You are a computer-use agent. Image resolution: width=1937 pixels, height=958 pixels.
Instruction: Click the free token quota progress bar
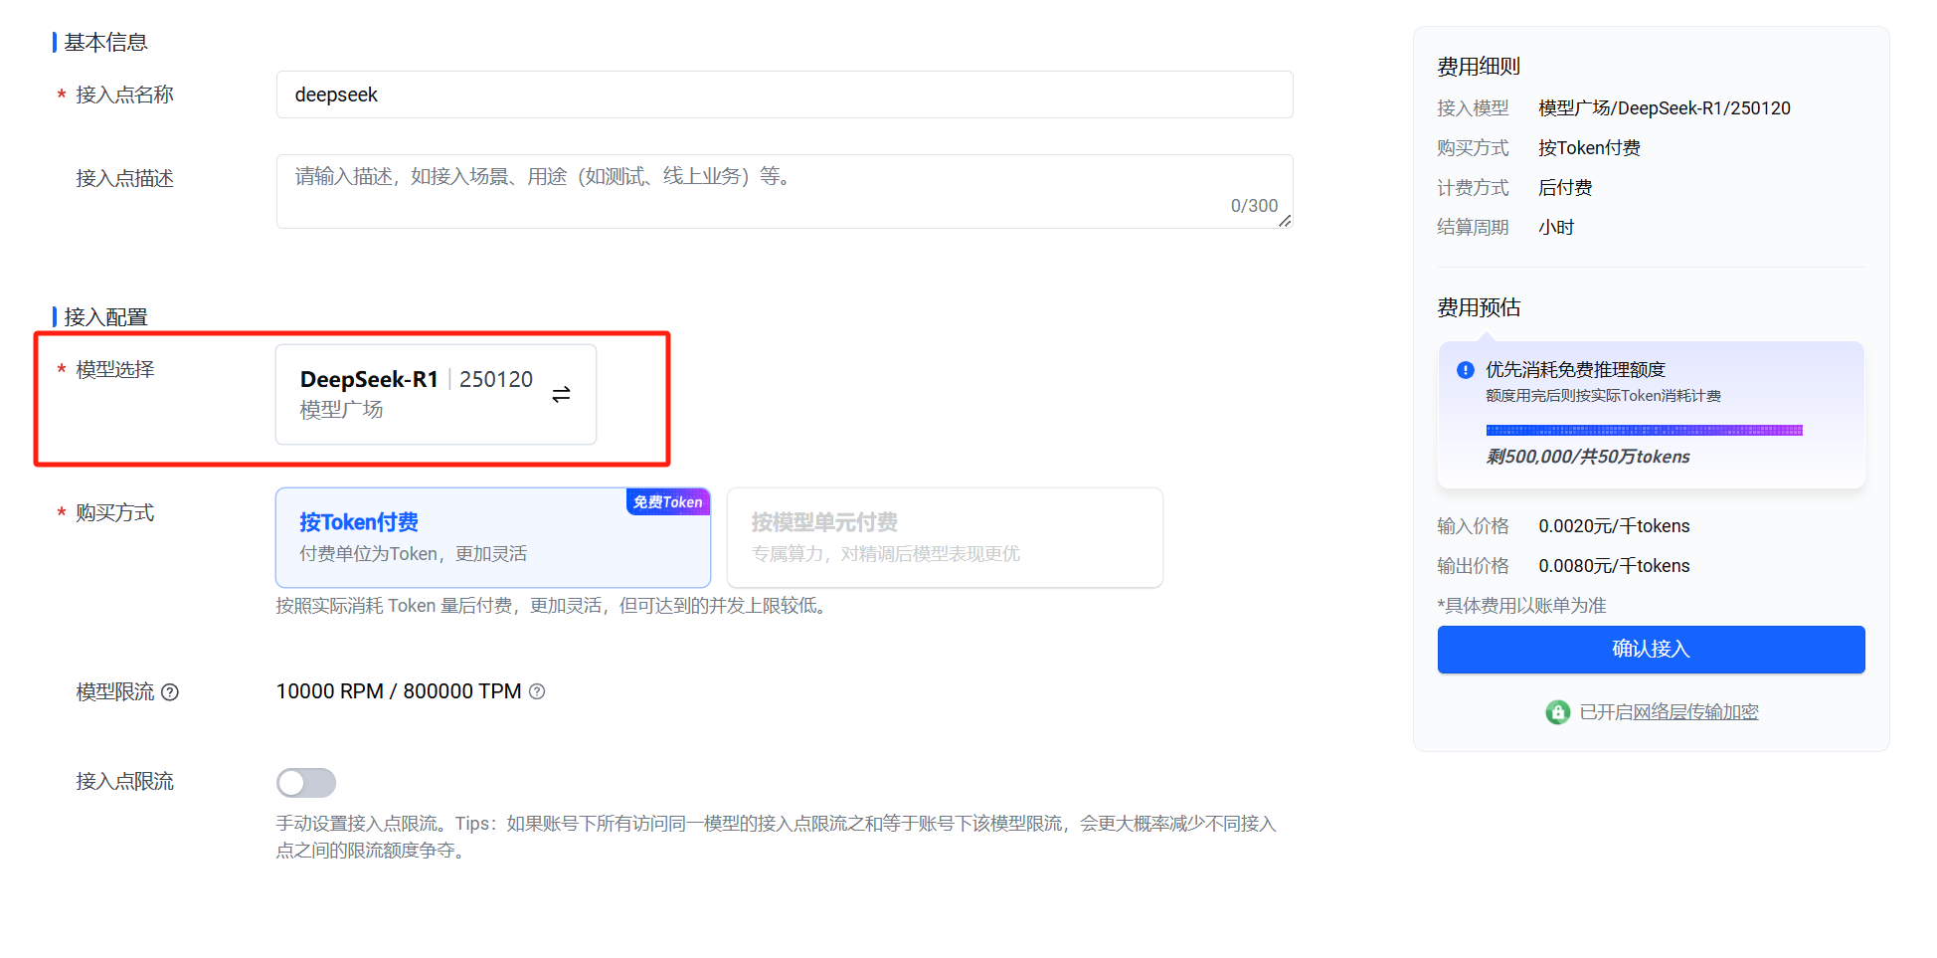(1644, 431)
